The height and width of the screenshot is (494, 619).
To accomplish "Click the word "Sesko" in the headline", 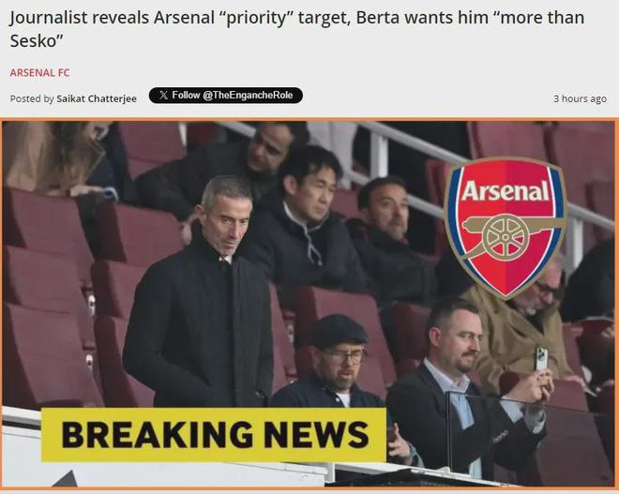I will [x=34, y=41].
